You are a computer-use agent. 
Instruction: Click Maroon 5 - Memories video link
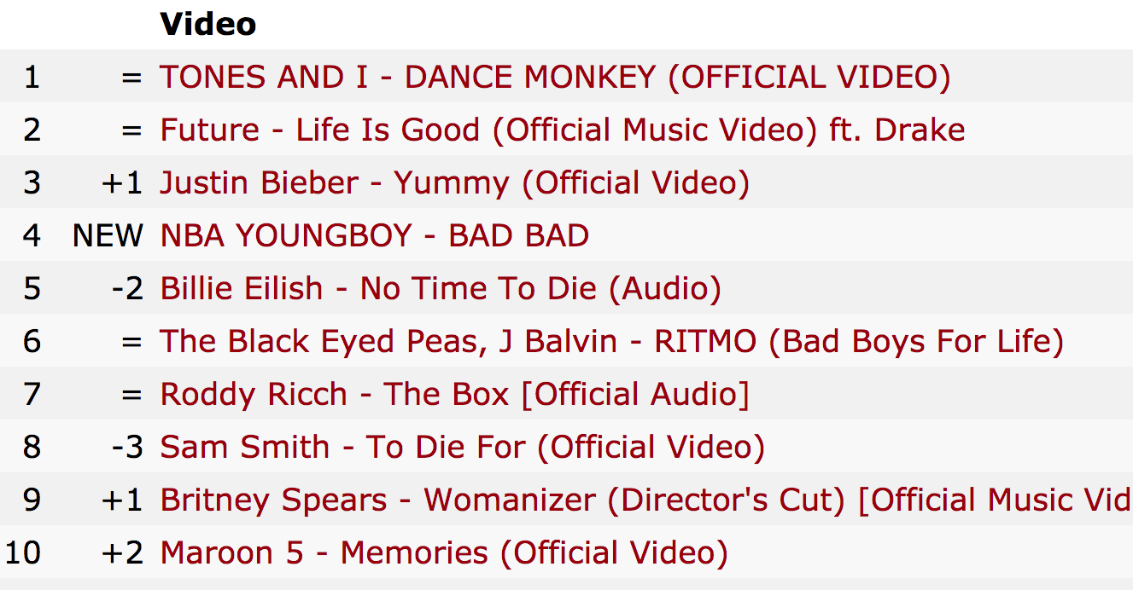(444, 553)
